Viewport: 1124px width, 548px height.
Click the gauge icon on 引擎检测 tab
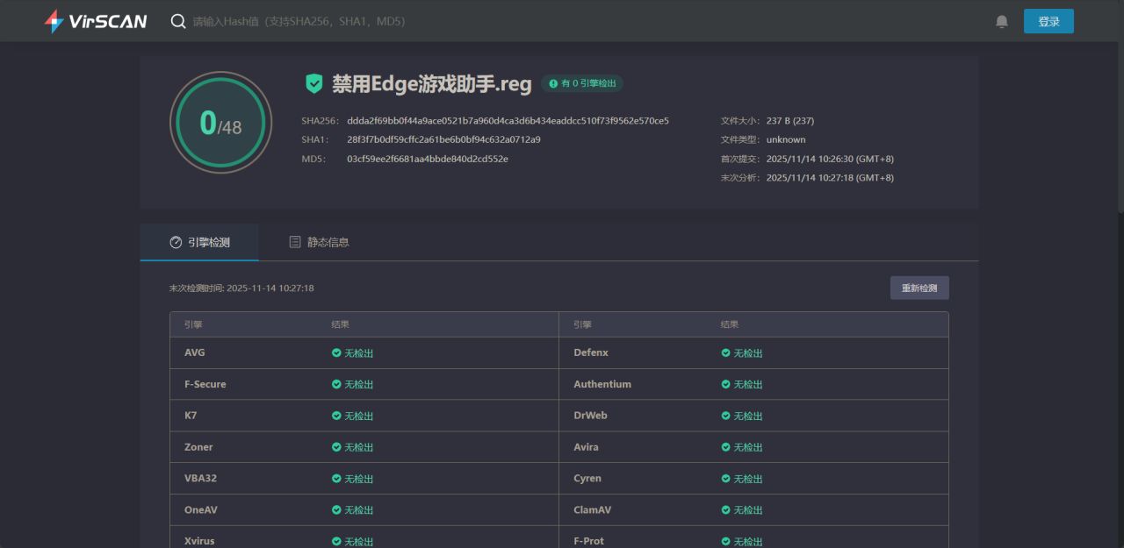176,242
